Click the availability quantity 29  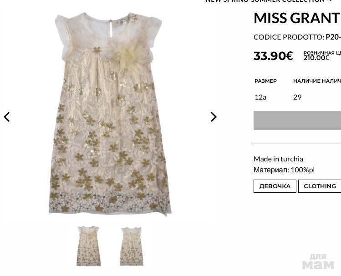coord(297,97)
